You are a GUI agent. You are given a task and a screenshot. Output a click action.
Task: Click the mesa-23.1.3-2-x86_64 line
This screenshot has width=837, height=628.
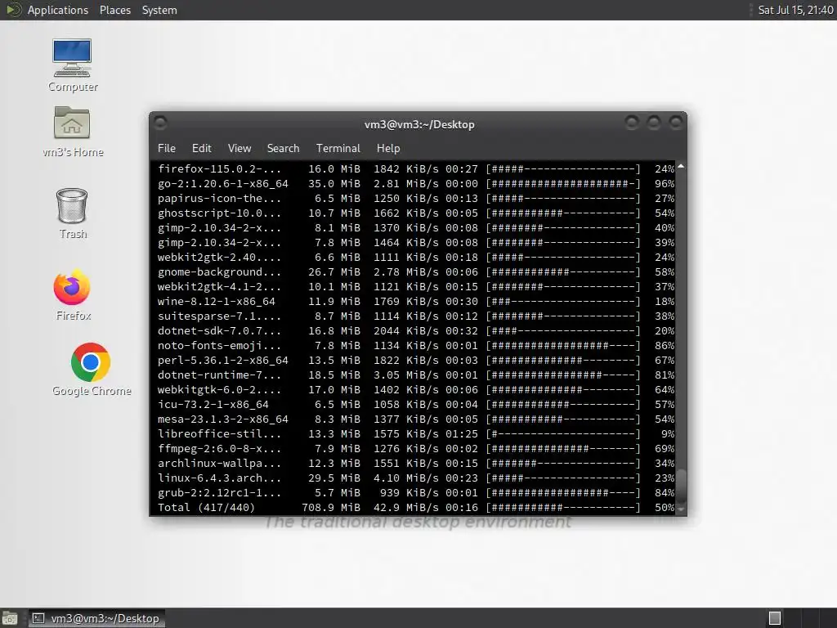click(416, 419)
